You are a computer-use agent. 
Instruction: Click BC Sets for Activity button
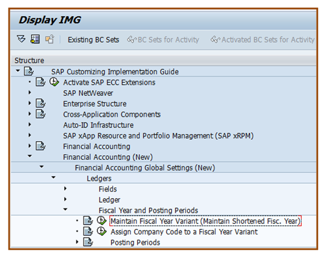[163, 39]
